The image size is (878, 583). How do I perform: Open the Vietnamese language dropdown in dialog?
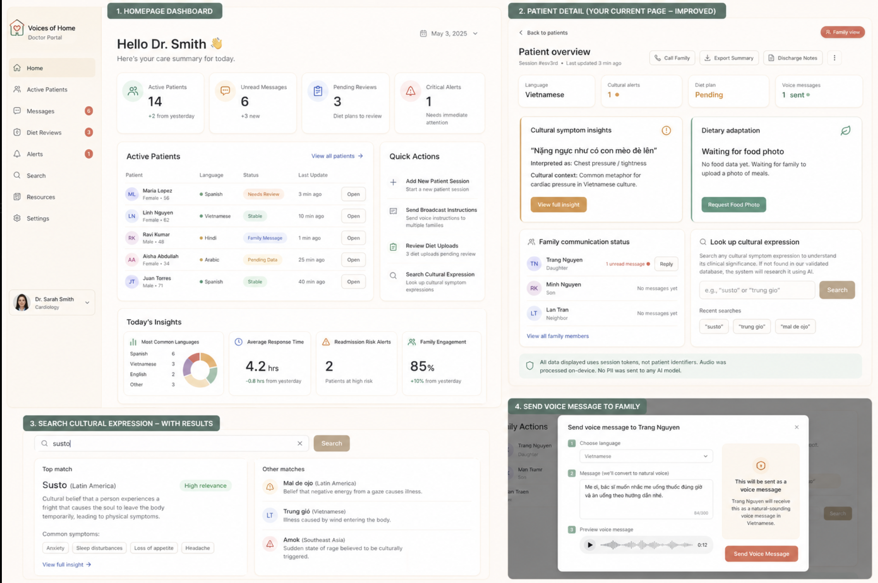[x=646, y=456]
